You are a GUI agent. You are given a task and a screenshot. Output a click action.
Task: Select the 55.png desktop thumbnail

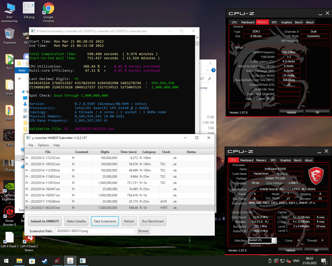click(9, 165)
